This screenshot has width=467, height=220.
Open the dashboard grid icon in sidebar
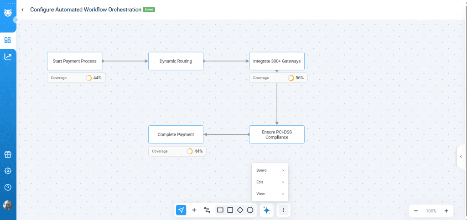[x=8, y=40]
